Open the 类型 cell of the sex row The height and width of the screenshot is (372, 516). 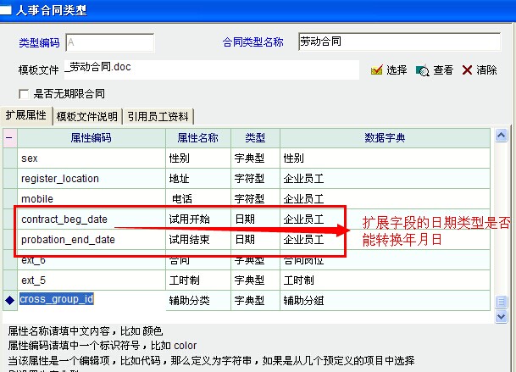254,158
